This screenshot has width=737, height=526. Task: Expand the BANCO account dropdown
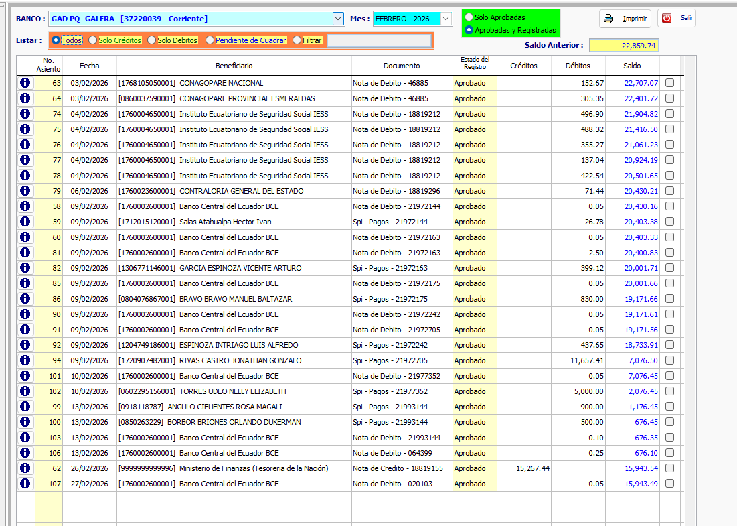pyautogui.click(x=338, y=19)
